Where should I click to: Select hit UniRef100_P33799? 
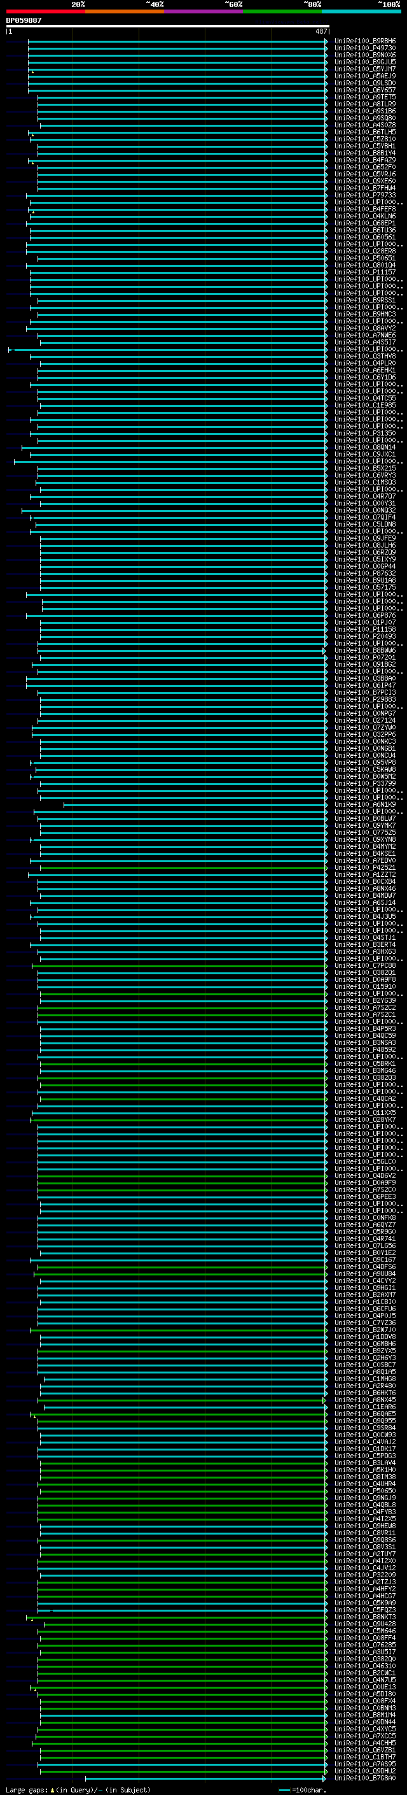(x=365, y=783)
